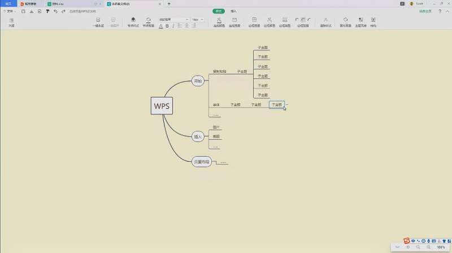The width and height of the screenshot is (452, 253).
Task: Click the new document icon in quick access bar
Action: [23, 11]
